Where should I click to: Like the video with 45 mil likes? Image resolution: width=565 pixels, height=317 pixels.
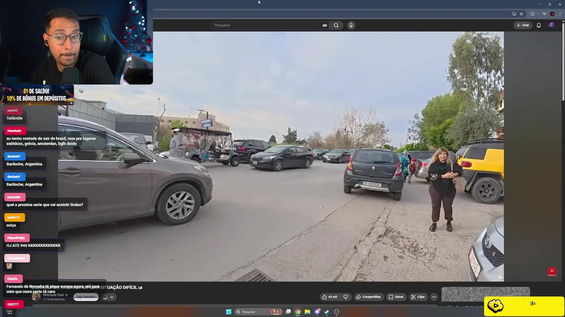329,297
